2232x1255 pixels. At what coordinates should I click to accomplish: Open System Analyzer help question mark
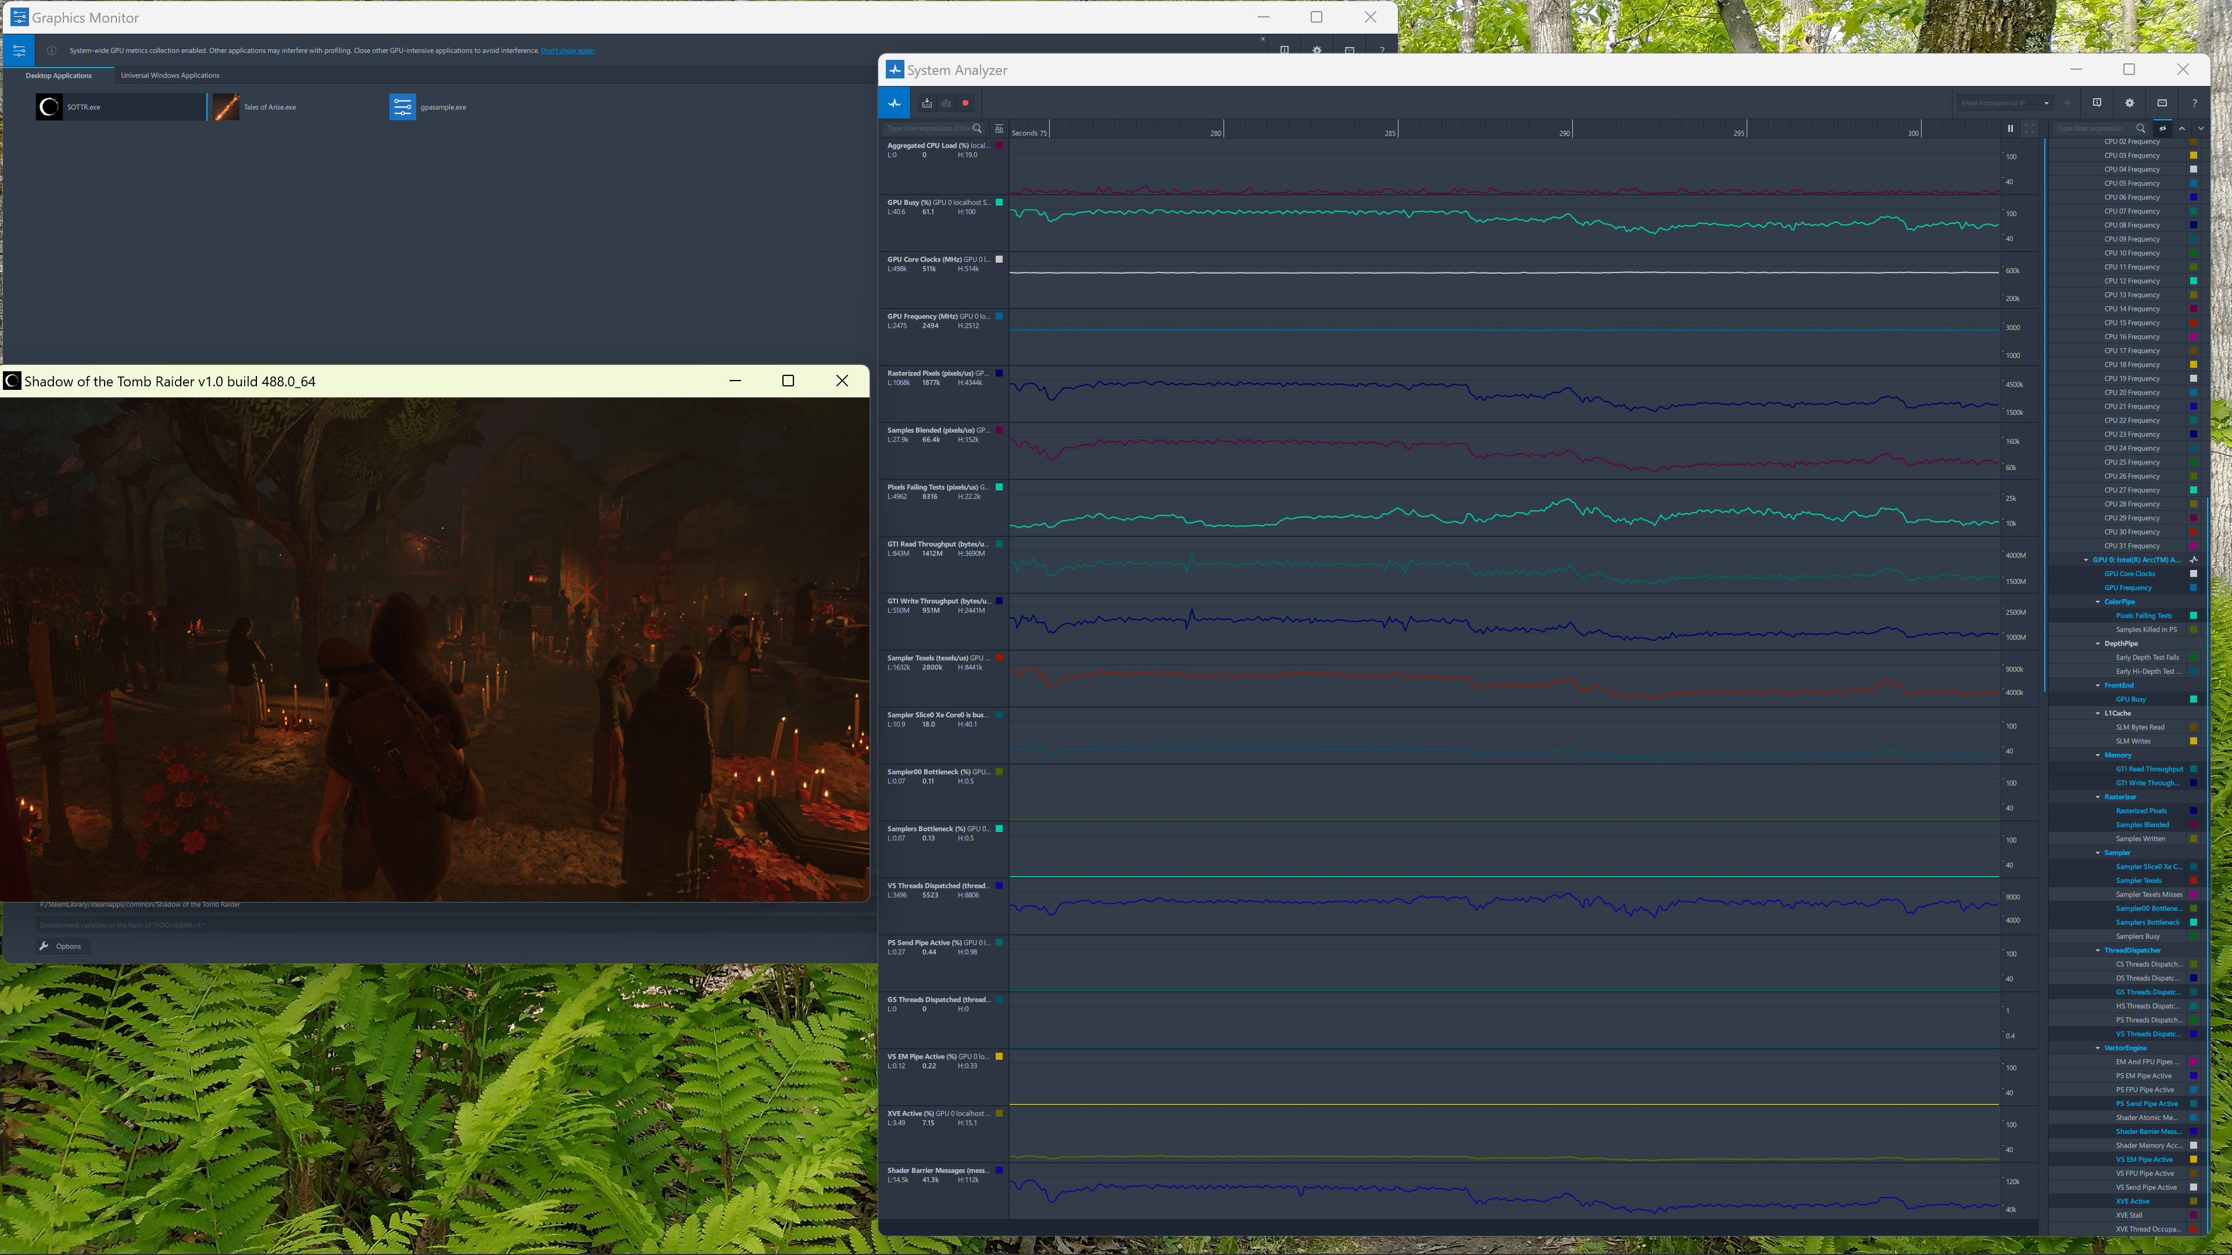pyautogui.click(x=2195, y=103)
